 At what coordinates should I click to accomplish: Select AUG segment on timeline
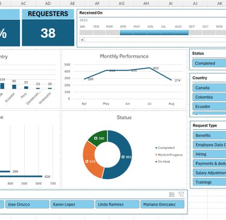coord(181,32)
